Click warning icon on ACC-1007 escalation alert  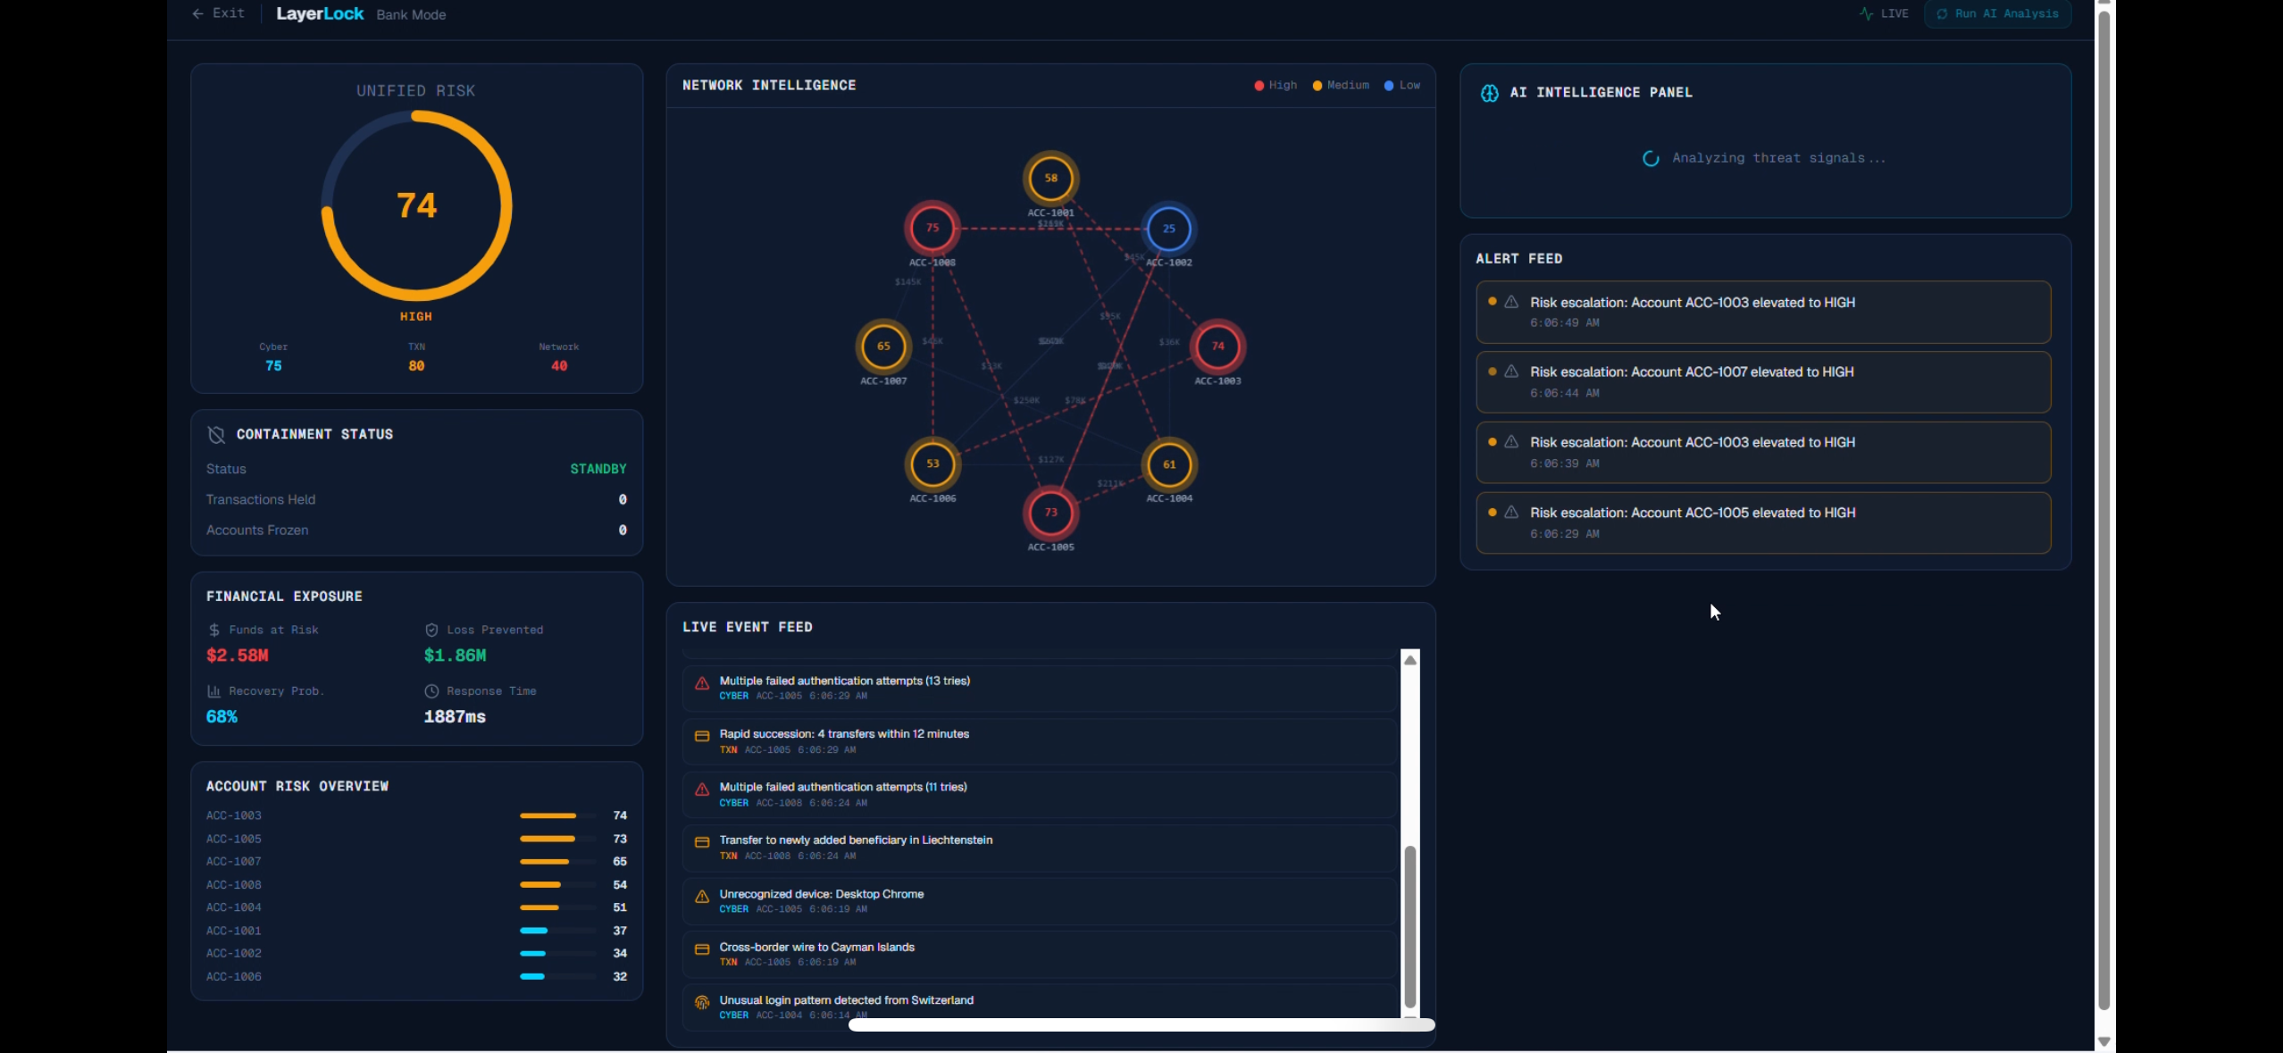tap(1511, 372)
